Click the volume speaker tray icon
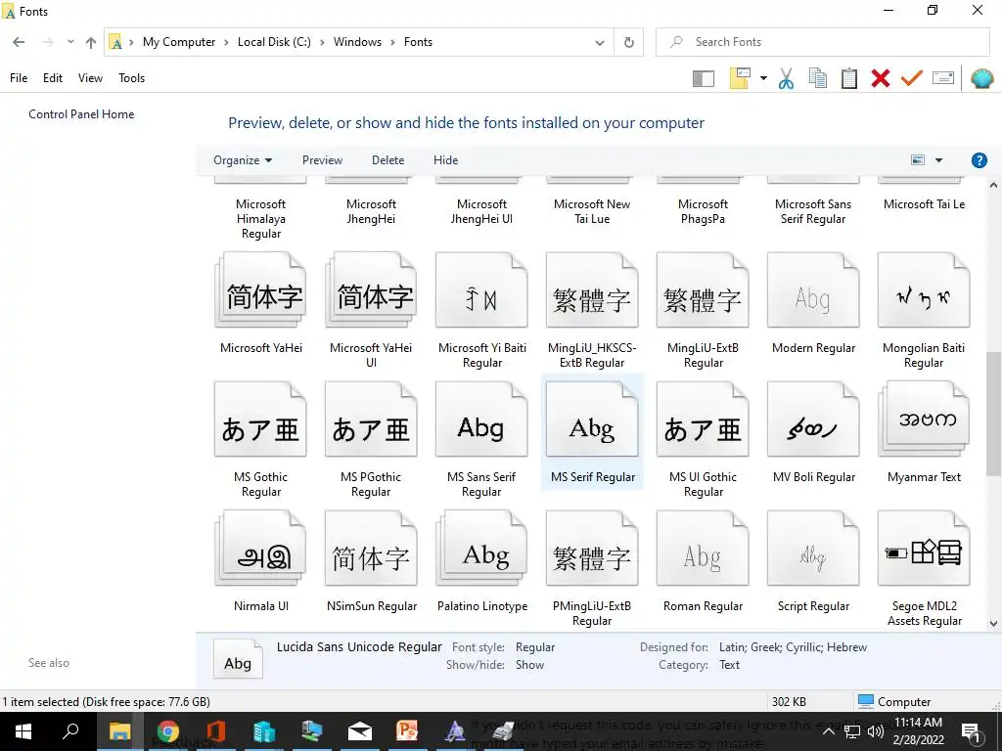 [x=876, y=731]
